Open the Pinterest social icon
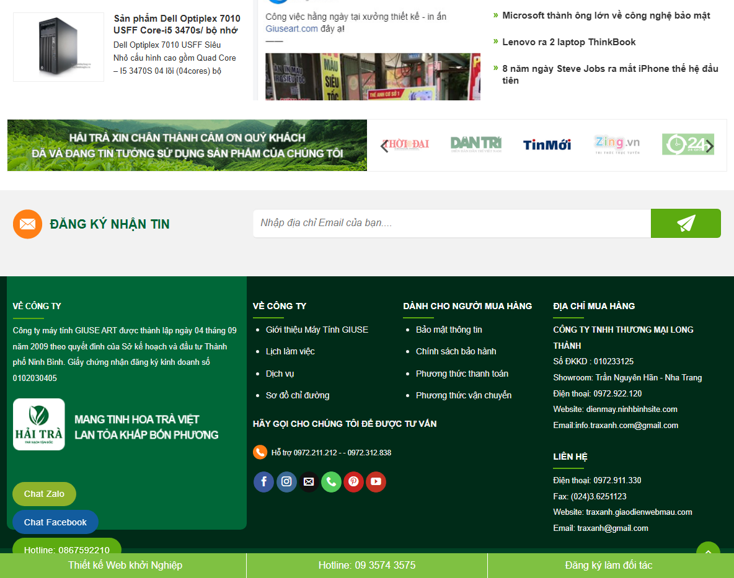The image size is (734, 578). click(353, 482)
